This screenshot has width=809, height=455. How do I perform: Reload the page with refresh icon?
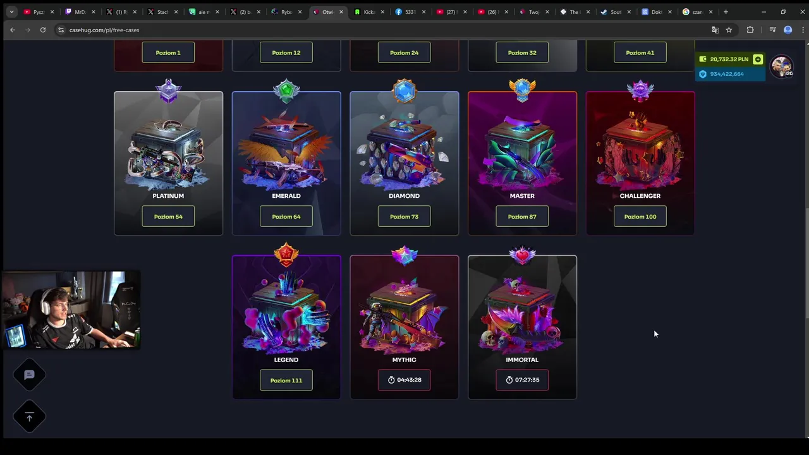coord(43,30)
